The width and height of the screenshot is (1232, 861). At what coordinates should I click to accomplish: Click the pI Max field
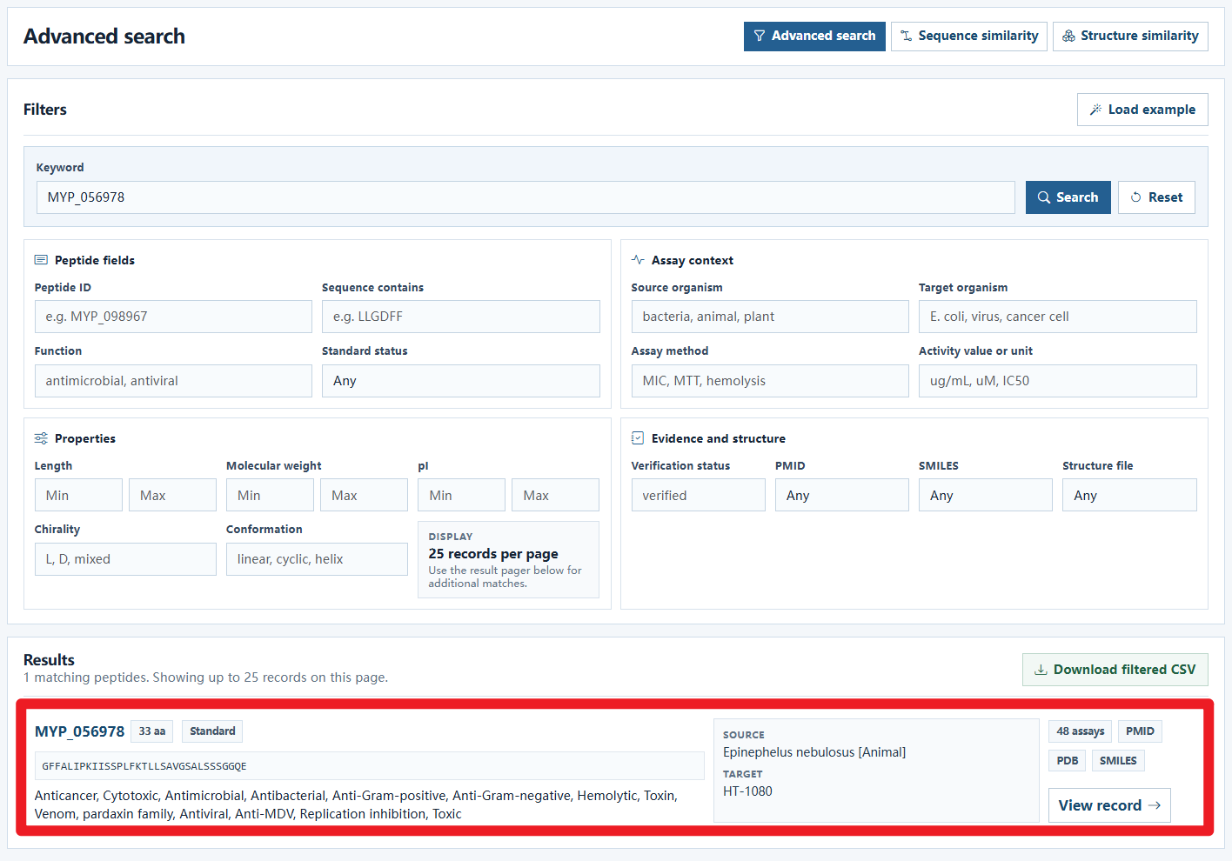(x=555, y=495)
